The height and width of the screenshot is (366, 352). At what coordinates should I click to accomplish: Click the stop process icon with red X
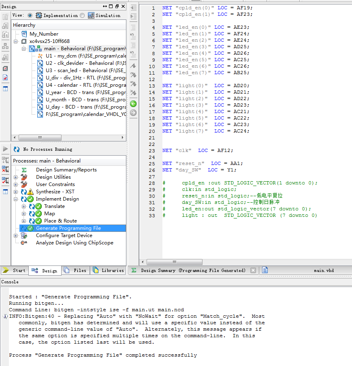click(5, 169)
